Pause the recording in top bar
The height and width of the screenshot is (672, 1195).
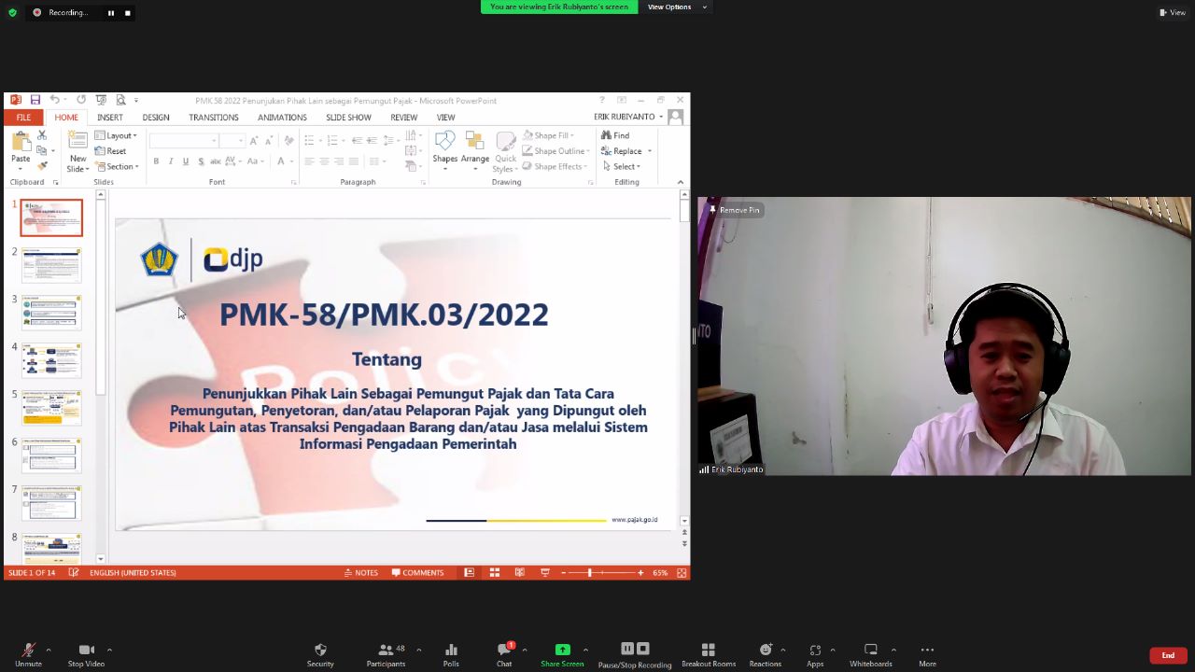pyautogui.click(x=111, y=13)
